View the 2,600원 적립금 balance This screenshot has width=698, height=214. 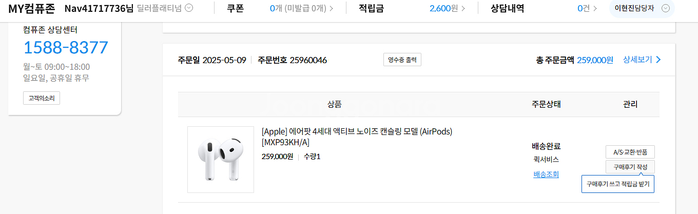[x=447, y=8]
